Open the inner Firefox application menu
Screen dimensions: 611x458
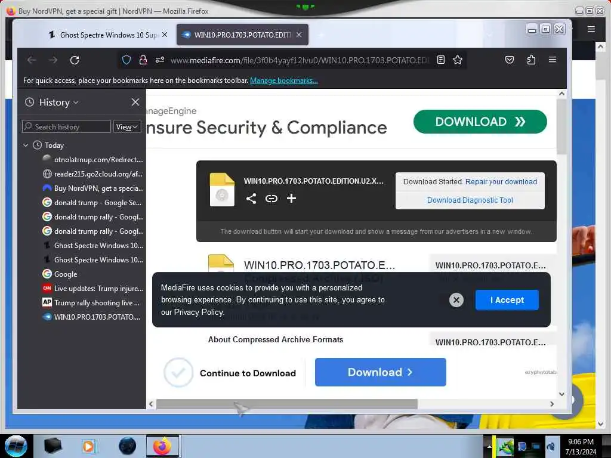point(552,60)
